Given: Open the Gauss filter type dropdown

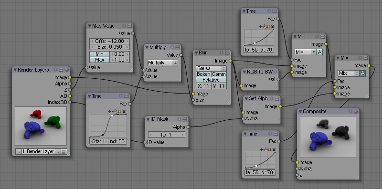Looking at the screenshot, I should (x=211, y=68).
